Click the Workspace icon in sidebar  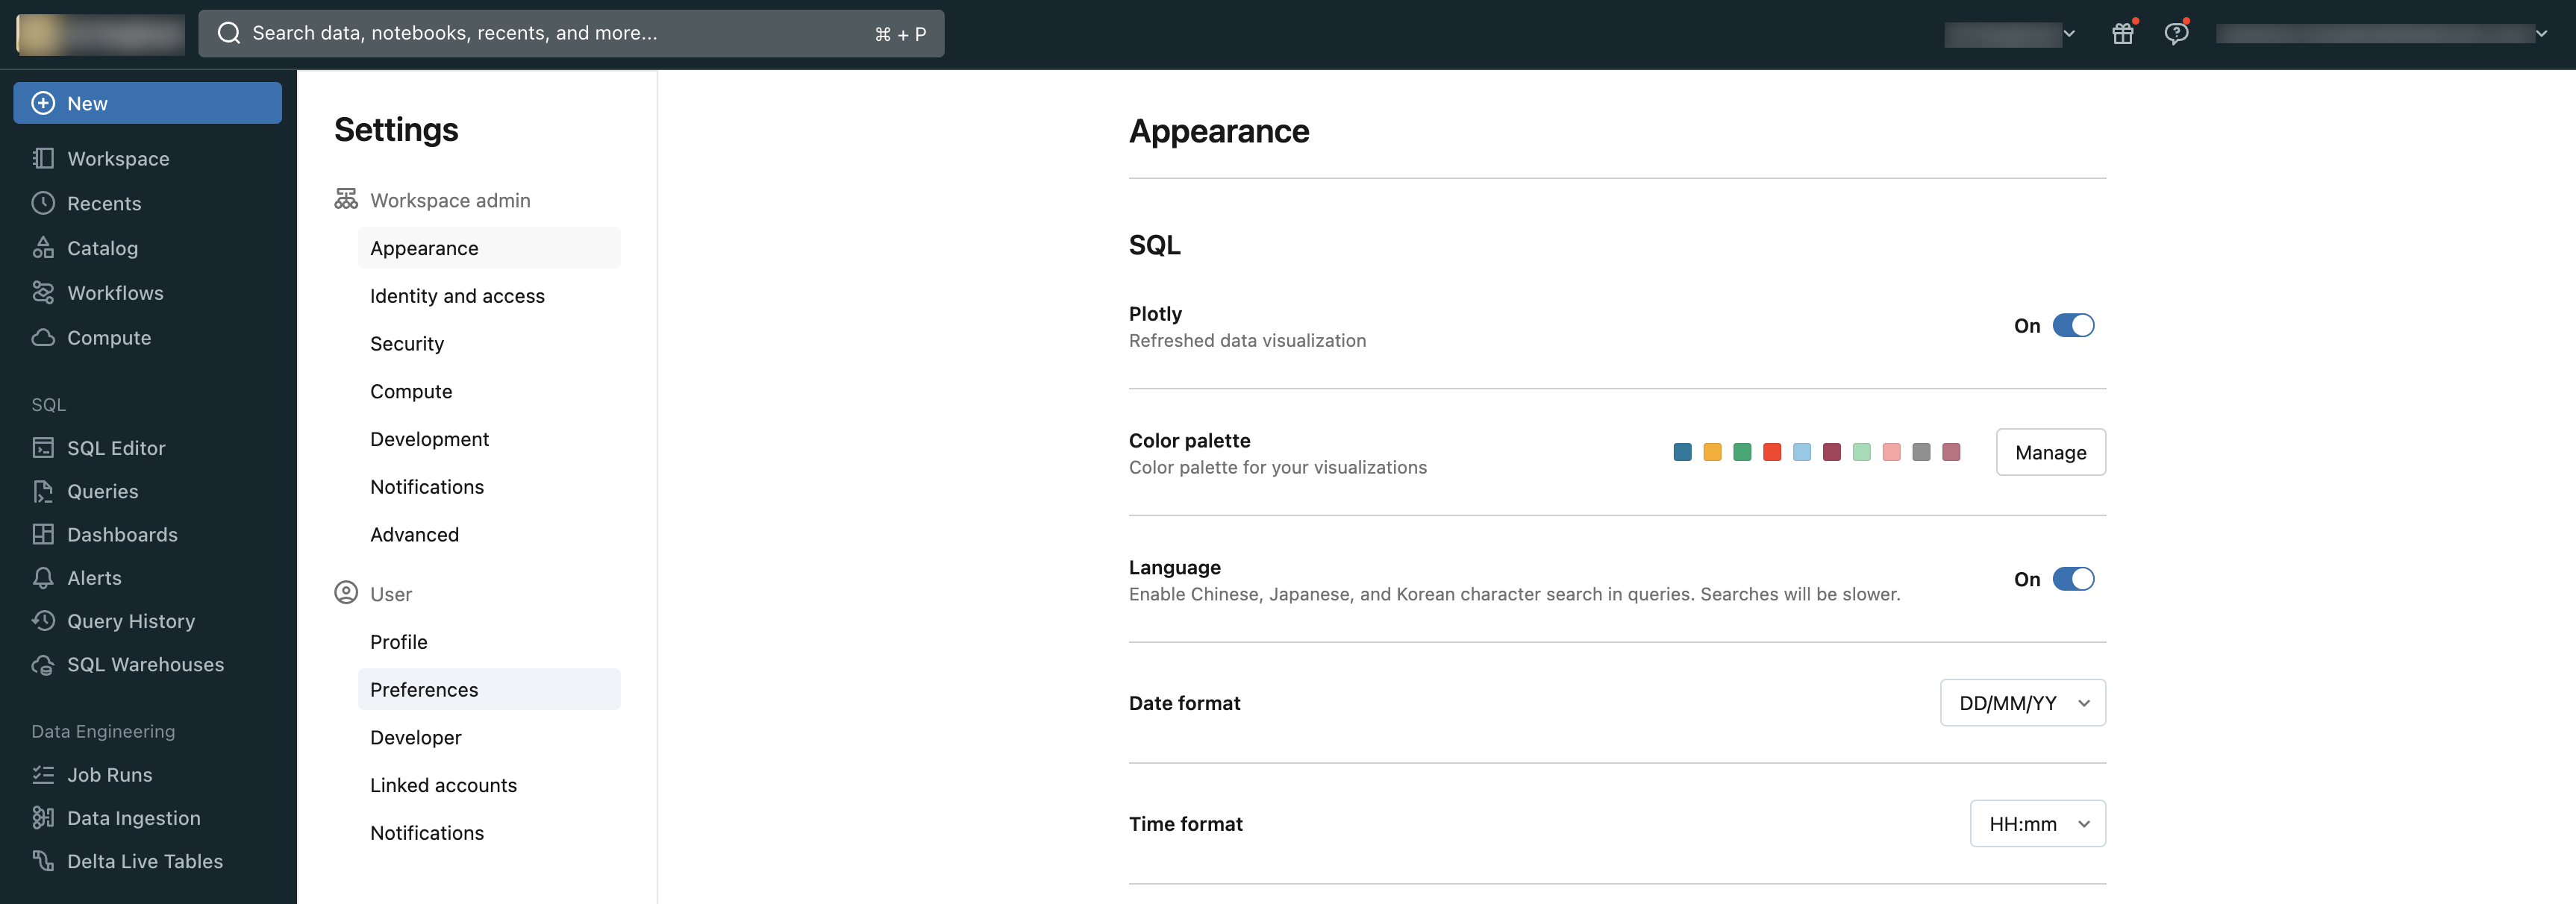(43, 159)
